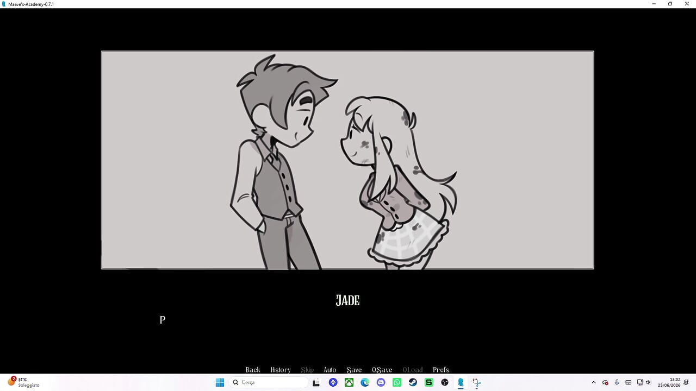Open the Windows Start menu
696x391 pixels.
click(x=220, y=382)
